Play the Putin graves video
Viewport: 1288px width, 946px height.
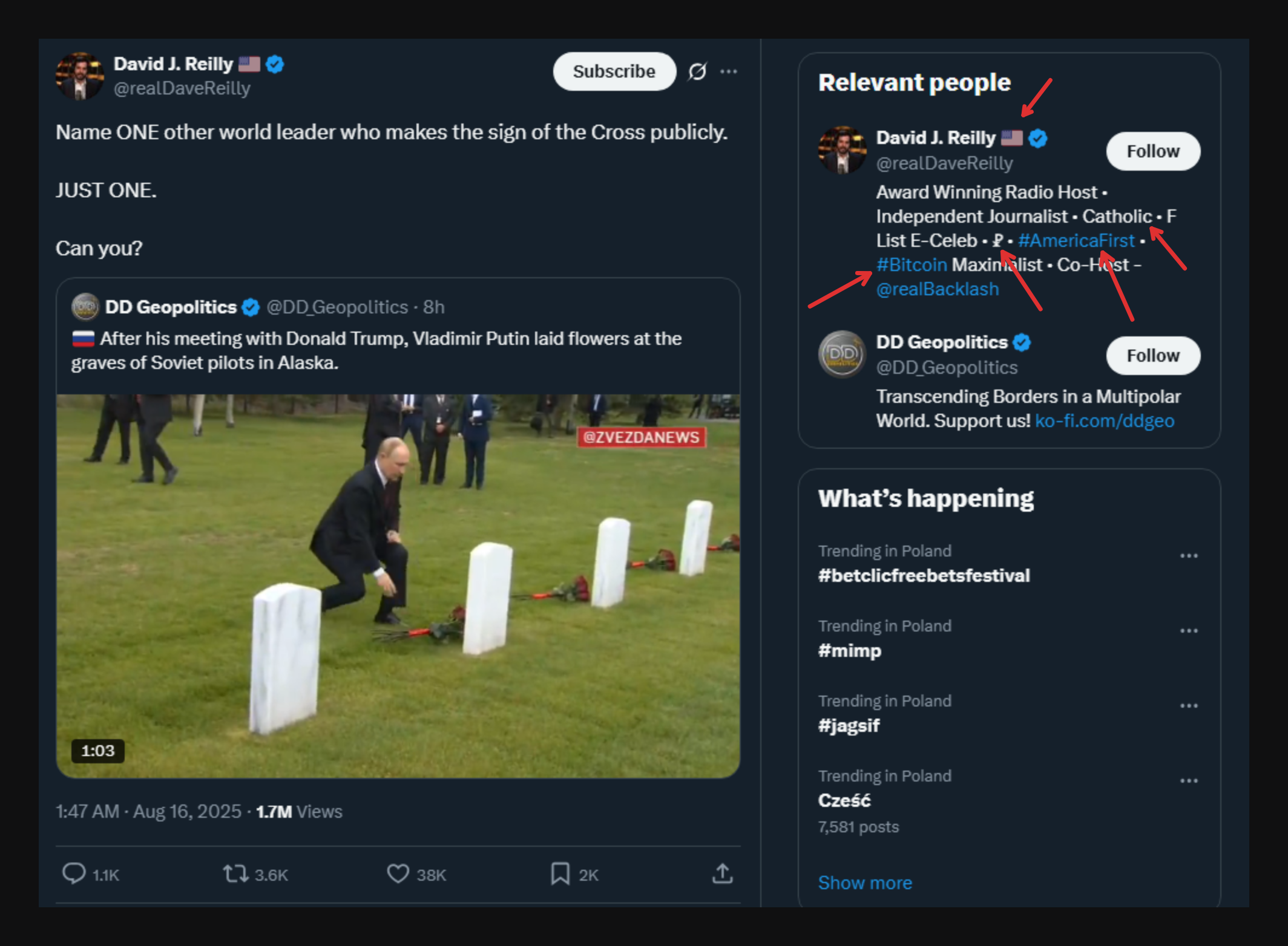(398, 586)
